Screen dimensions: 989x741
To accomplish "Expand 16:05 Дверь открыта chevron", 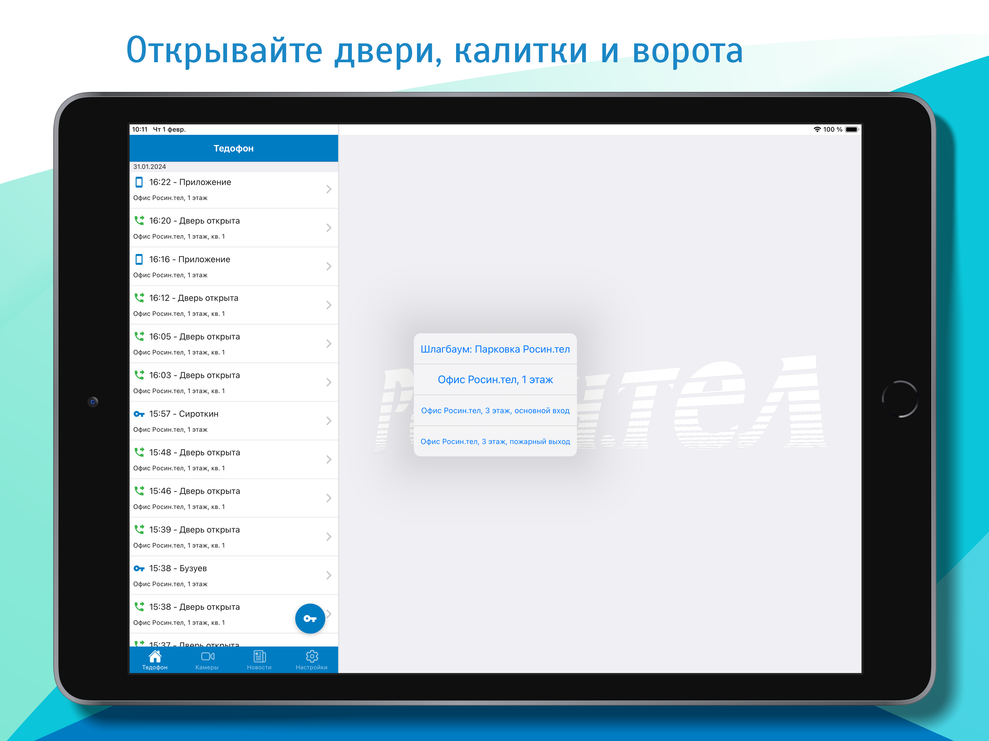I will click(329, 344).
